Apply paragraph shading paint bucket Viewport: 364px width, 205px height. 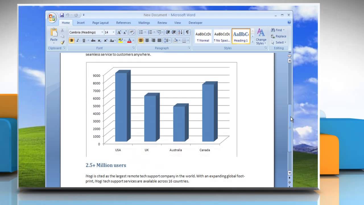point(175,41)
